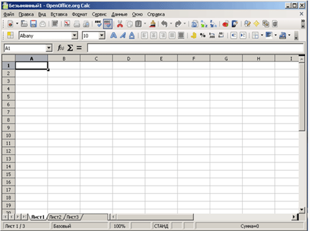Expand the Background Color dropdown arrow
The image size is (310, 231).
point(275,35)
